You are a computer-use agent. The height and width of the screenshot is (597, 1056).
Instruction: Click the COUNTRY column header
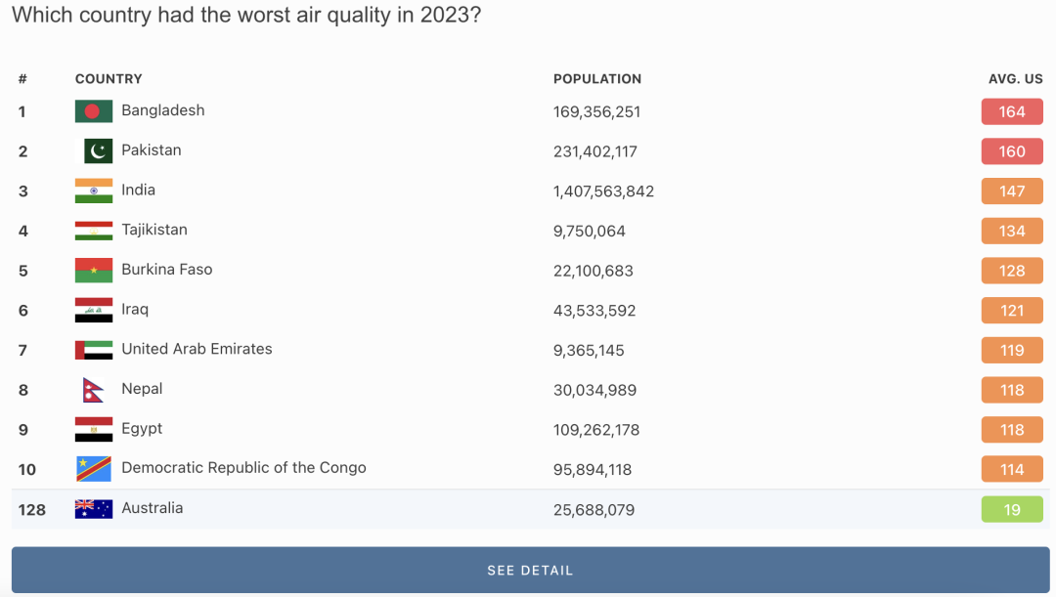109,79
